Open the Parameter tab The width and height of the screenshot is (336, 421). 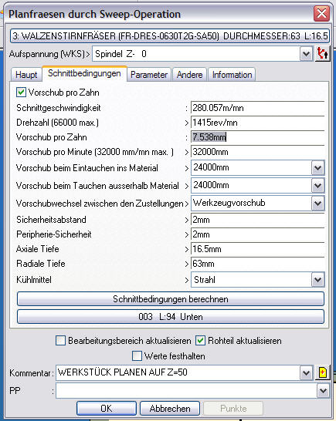[149, 75]
